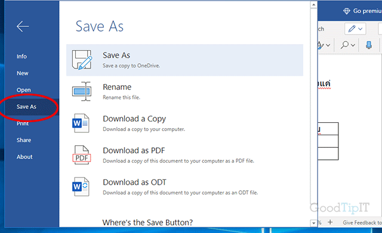Select the Download as ODT option
382x233 pixels.
pos(184,187)
